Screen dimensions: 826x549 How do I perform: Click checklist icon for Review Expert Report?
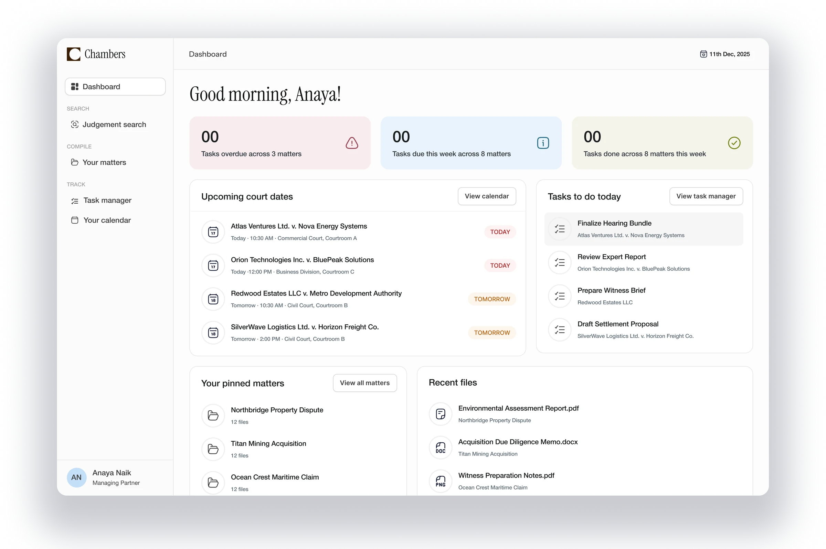(559, 262)
